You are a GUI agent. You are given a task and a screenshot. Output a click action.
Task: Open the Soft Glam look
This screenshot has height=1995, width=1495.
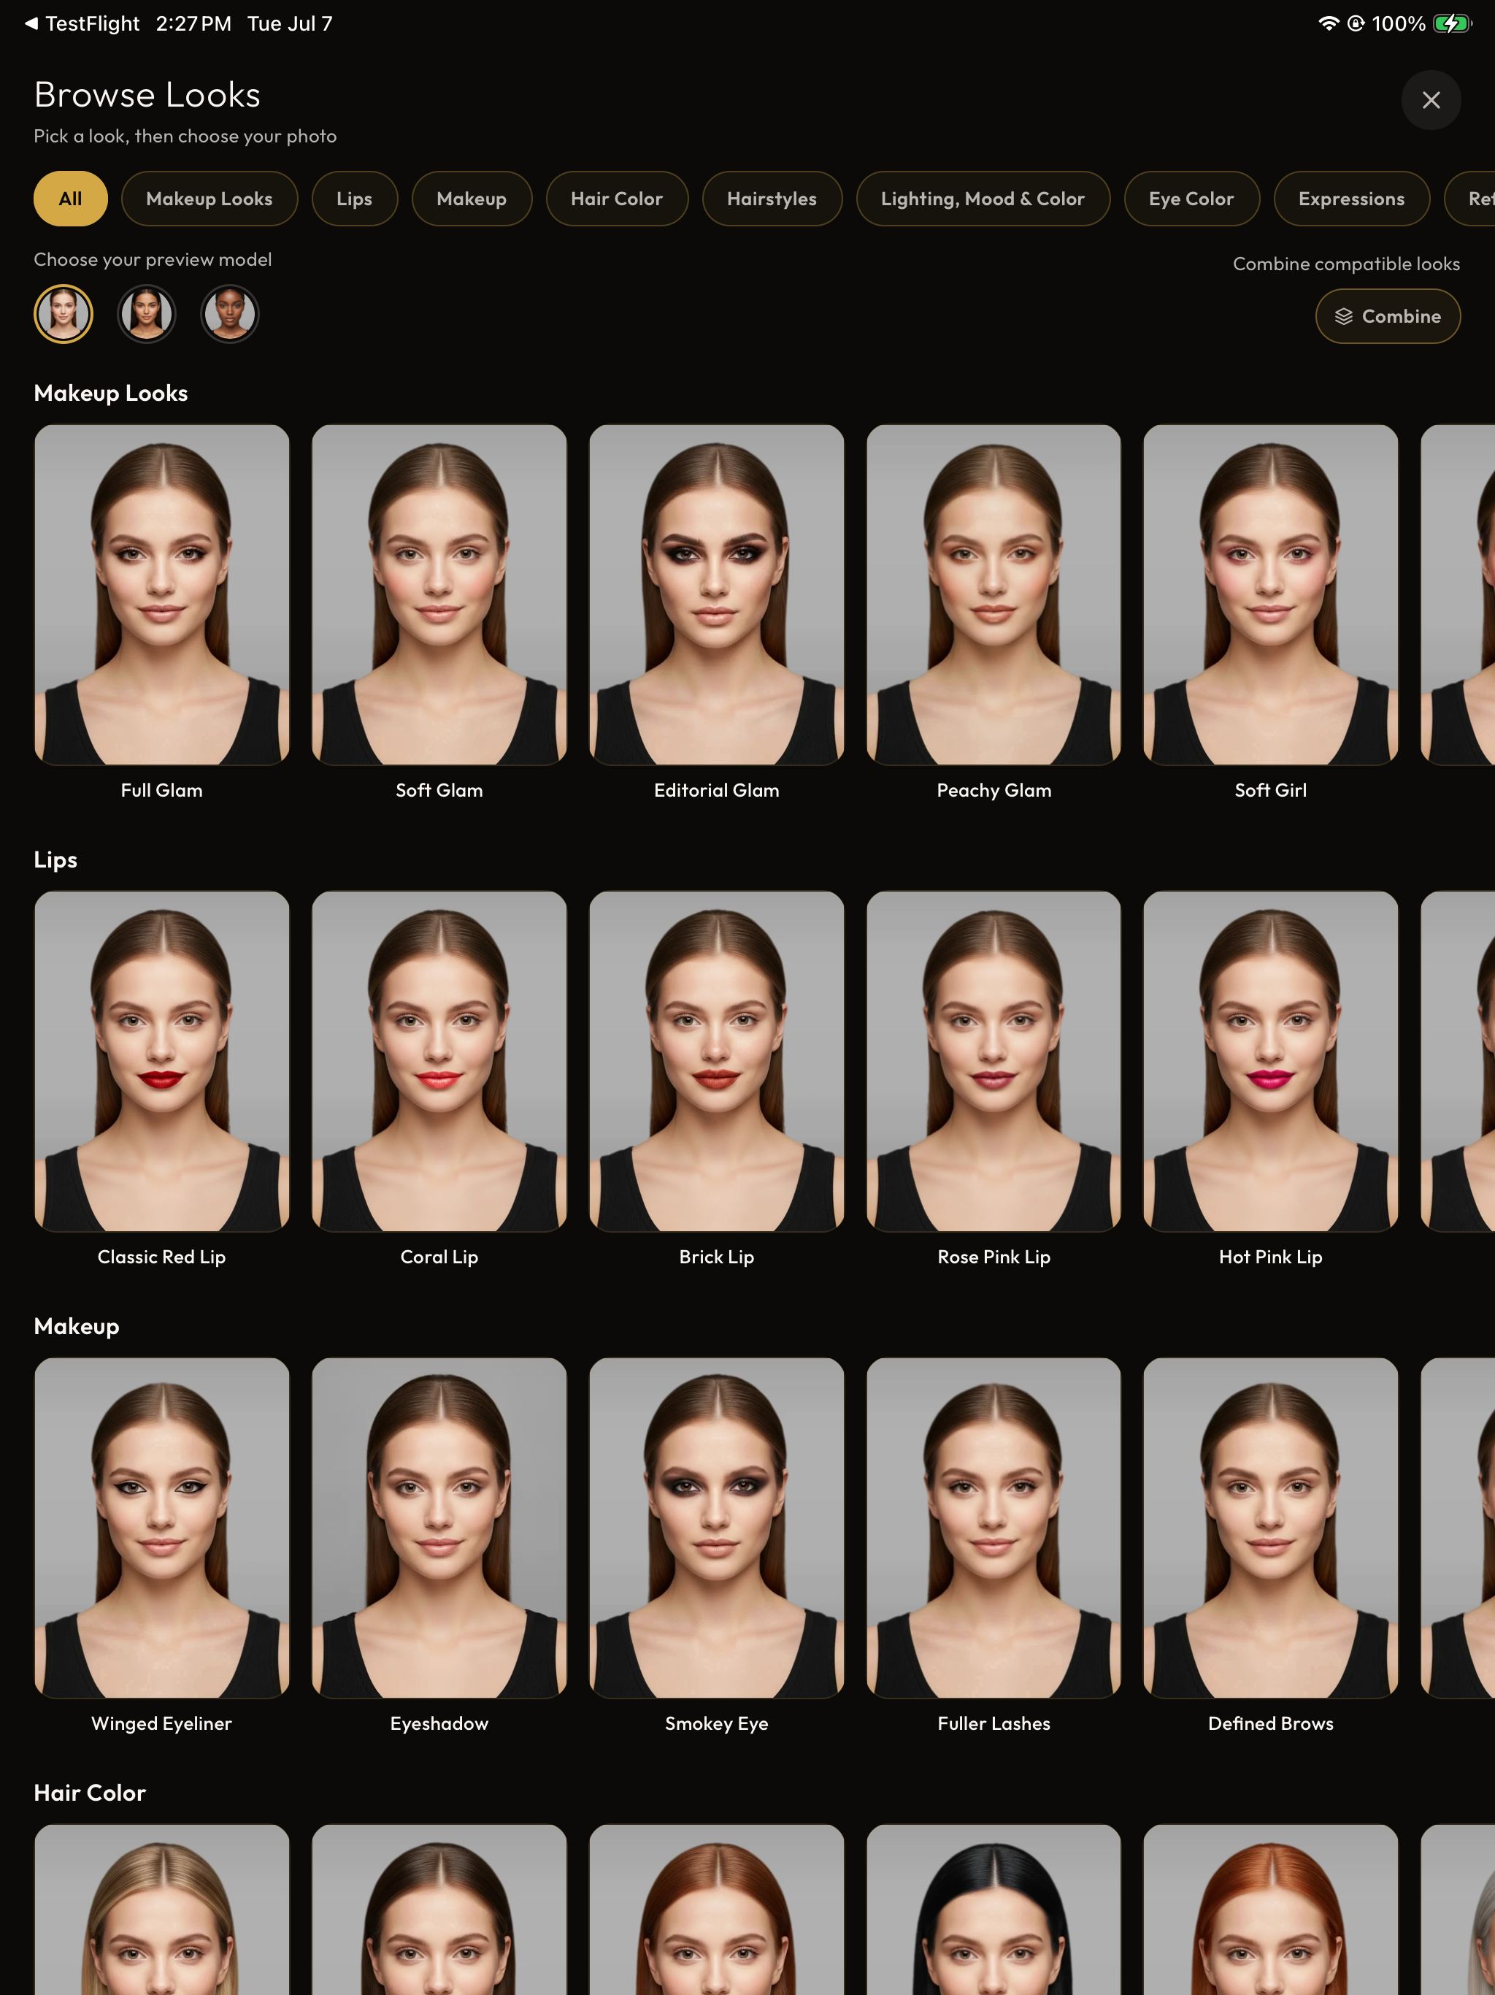[x=439, y=595]
